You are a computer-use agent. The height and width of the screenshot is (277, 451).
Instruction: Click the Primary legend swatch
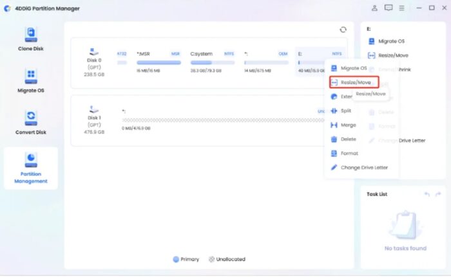[x=176, y=260]
